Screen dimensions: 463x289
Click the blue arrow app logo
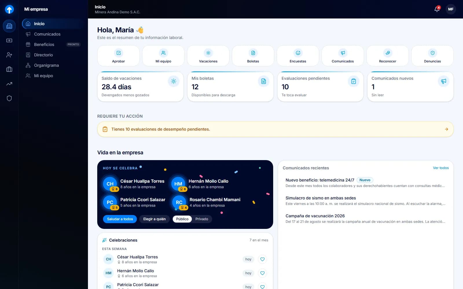click(x=9, y=10)
